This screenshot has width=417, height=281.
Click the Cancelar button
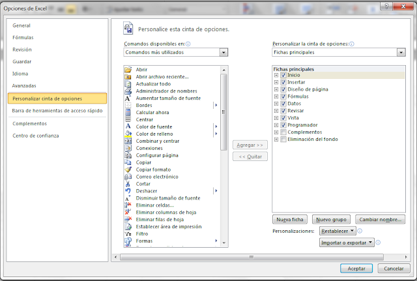(394, 269)
